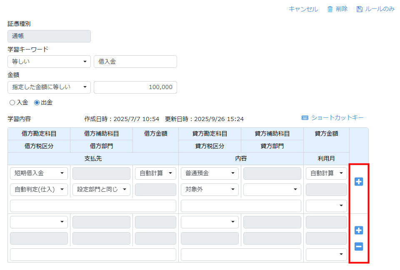Click the 借入金 keyword input field
This screenshot has height=270, width=400.
click(x=135, y=62)
